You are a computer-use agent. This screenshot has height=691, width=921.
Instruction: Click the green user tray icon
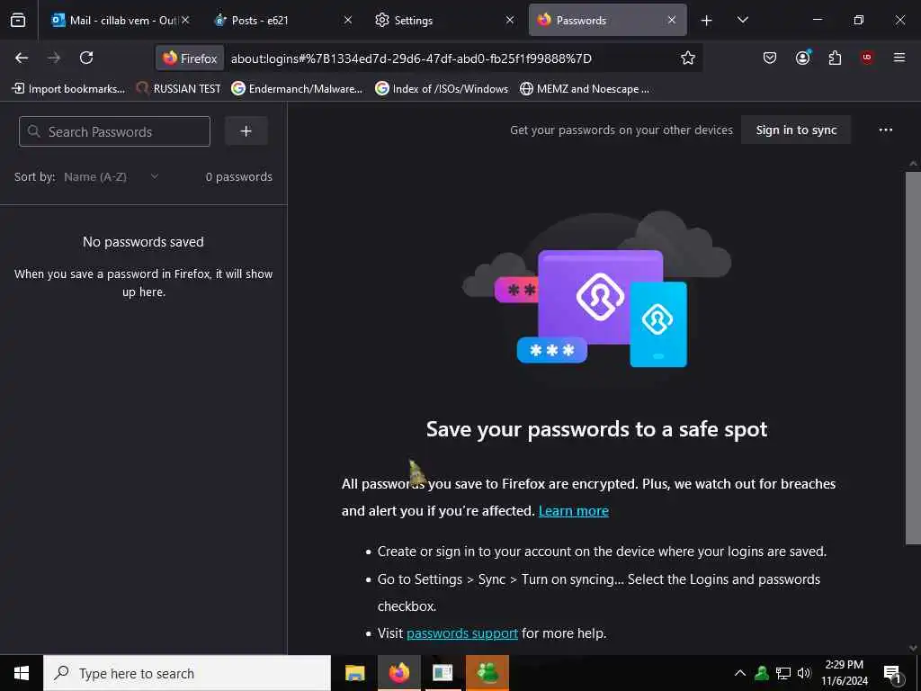(x=762, y=673)
